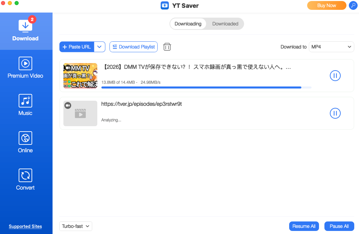
Task: Click the 'Download to' label
Action: point(294,47)
